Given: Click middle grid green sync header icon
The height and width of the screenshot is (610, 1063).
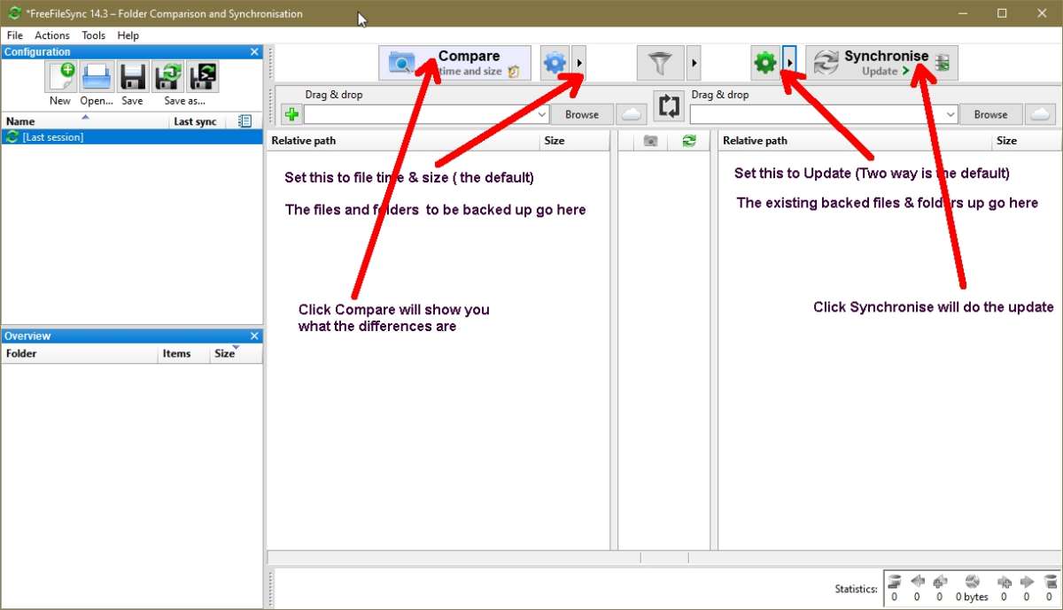Looking at the screenshot, I should [689, 141].
